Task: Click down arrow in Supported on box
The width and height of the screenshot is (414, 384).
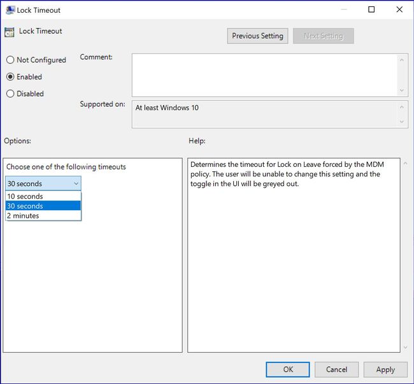Action: tap(402, 122)
